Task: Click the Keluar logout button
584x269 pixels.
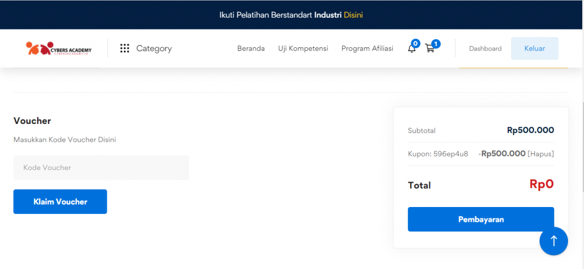Action: (534, 49)
